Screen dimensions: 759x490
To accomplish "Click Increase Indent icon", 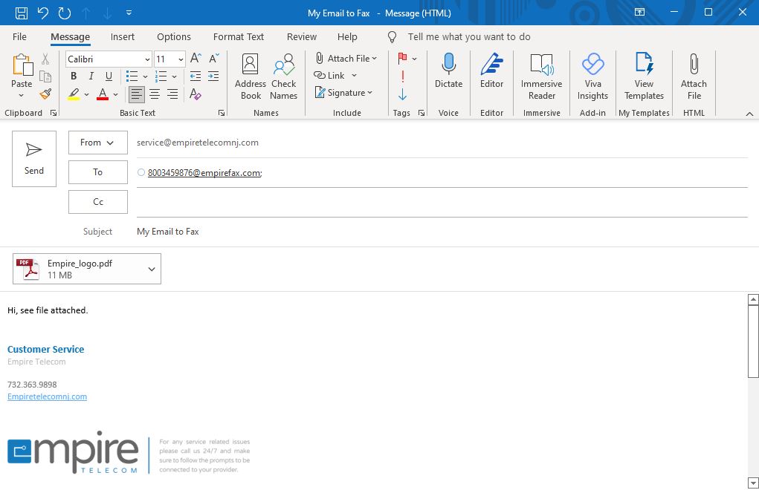I will click(213, 76).
